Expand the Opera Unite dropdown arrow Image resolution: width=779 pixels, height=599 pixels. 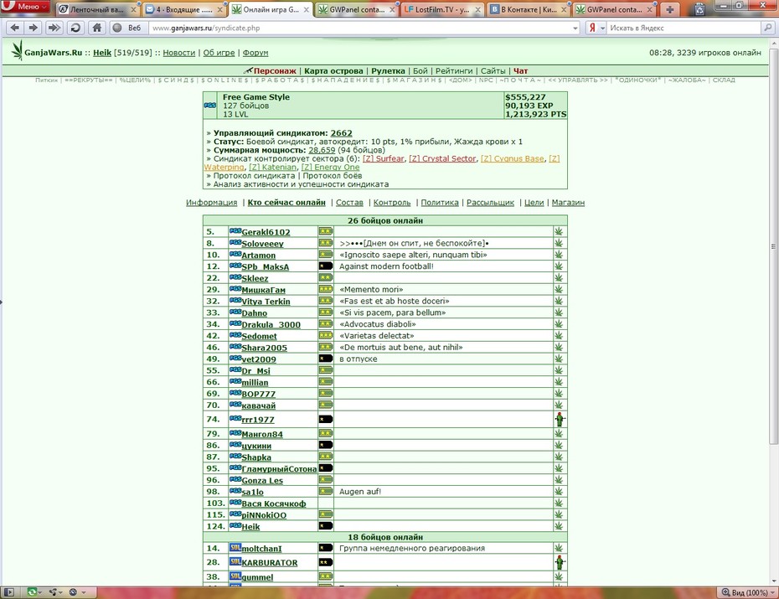pos(60,592)
